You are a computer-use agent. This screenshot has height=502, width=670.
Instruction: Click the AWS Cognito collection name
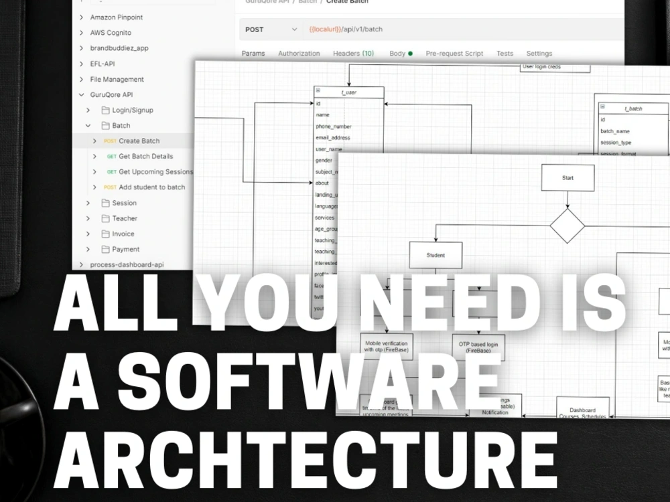[111, 32]
